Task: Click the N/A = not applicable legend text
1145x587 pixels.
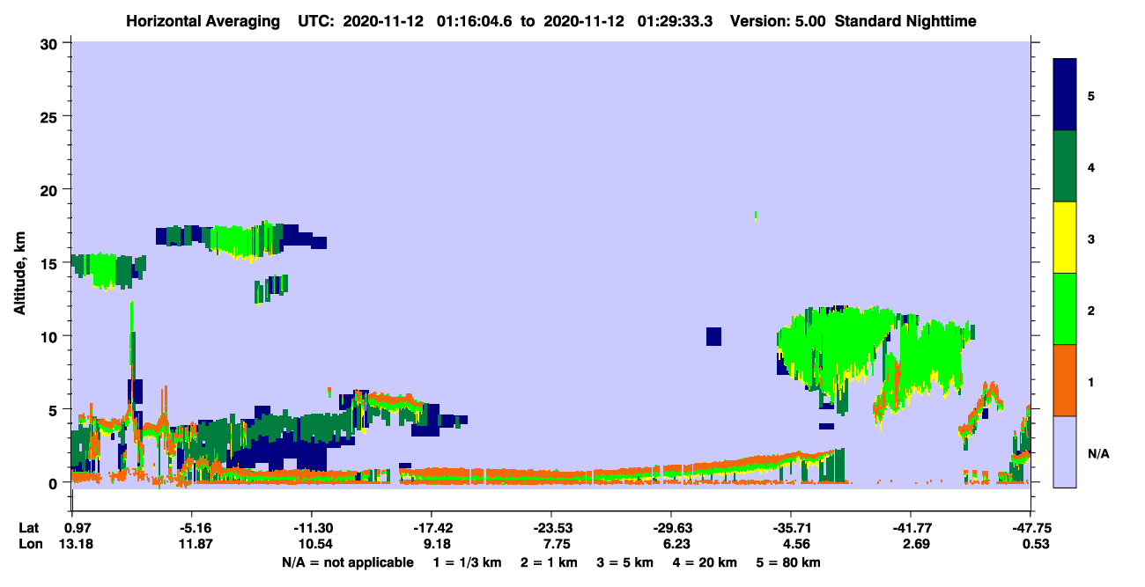Action: [x=347, y=561]
